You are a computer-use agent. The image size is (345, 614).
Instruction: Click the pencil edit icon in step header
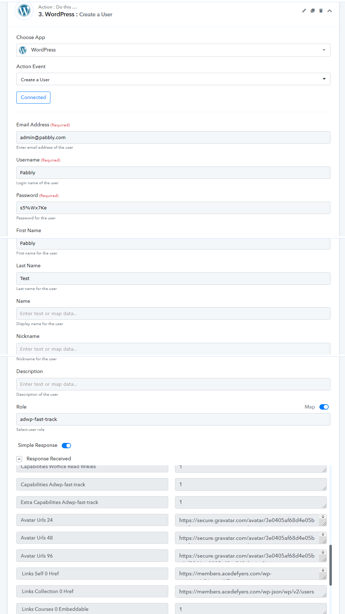304,11
